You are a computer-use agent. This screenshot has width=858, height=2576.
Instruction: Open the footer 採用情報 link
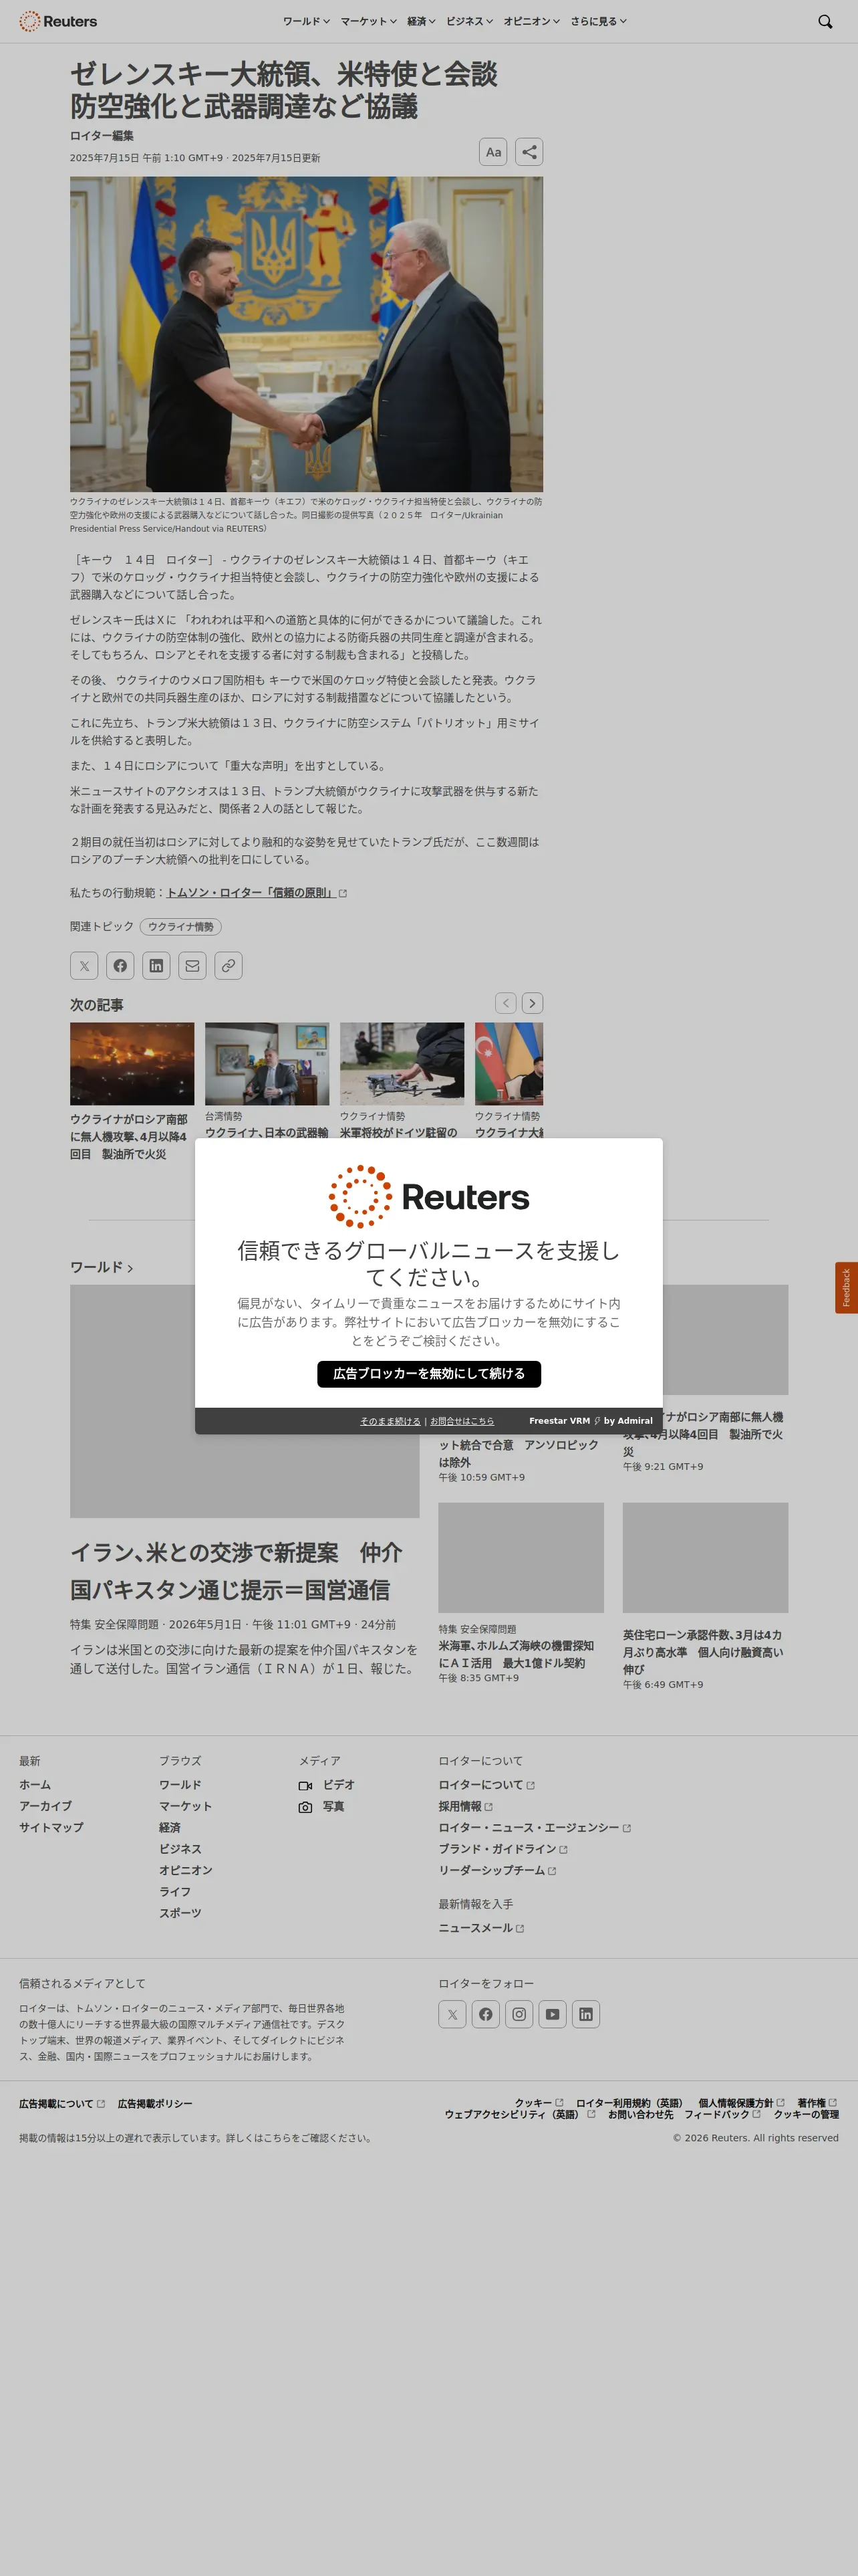click(466, 1807)
